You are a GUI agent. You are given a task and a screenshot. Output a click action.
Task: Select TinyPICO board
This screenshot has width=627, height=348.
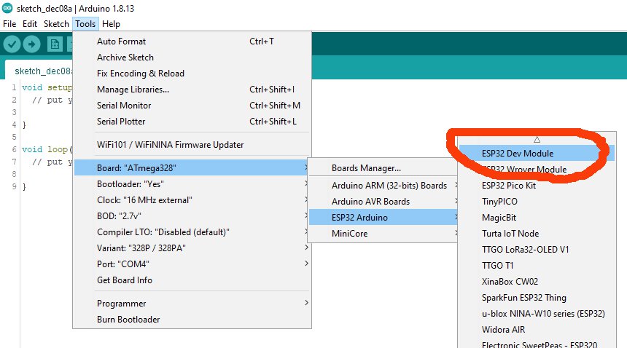tap(537, 201)
